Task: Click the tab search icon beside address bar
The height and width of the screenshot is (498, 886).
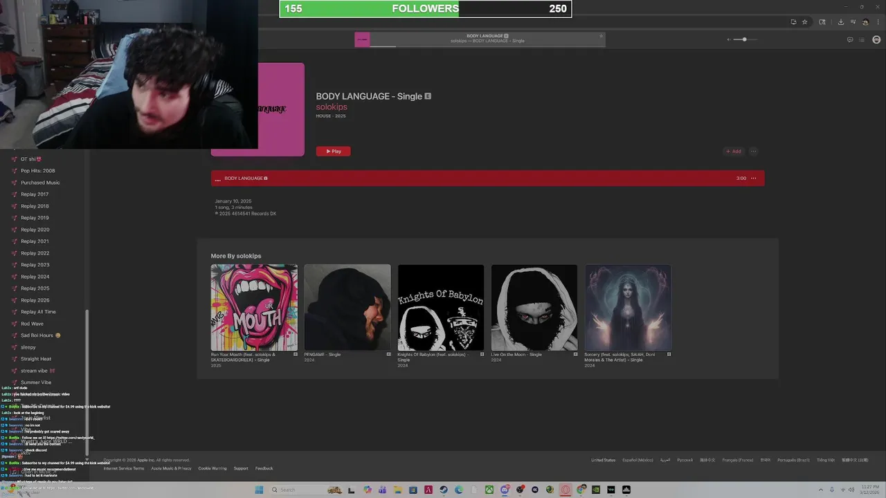Action: coord(822,21)
